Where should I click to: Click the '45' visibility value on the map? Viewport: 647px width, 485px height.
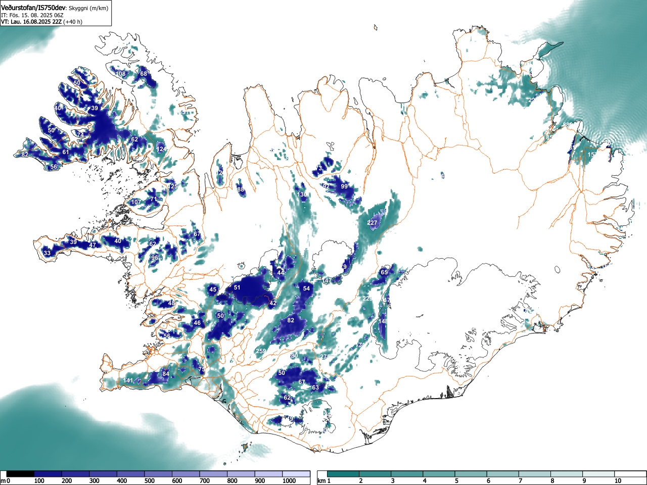(213, 289)
